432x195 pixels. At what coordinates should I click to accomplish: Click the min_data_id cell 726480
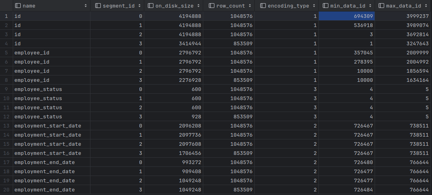click(x=347, y=162)
